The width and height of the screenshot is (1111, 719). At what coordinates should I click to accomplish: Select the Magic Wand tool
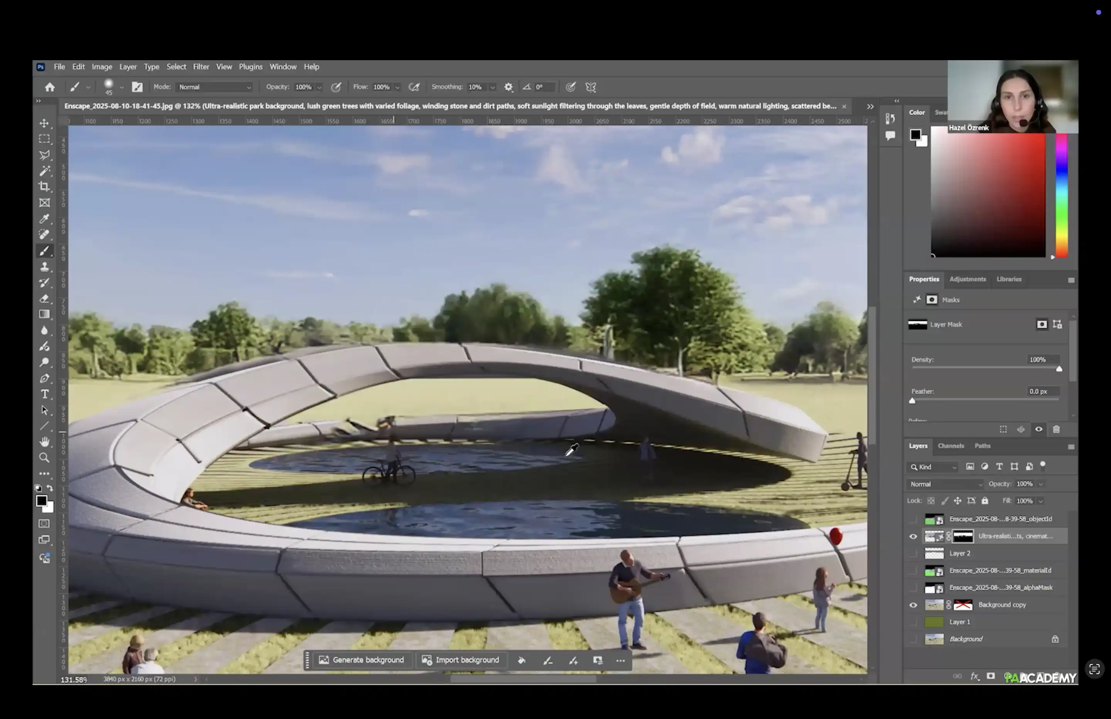pos(44,171)
